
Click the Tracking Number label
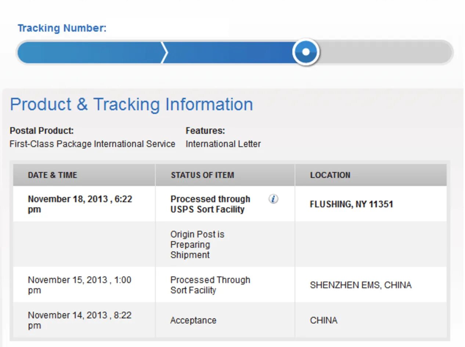tap(62, 28)
